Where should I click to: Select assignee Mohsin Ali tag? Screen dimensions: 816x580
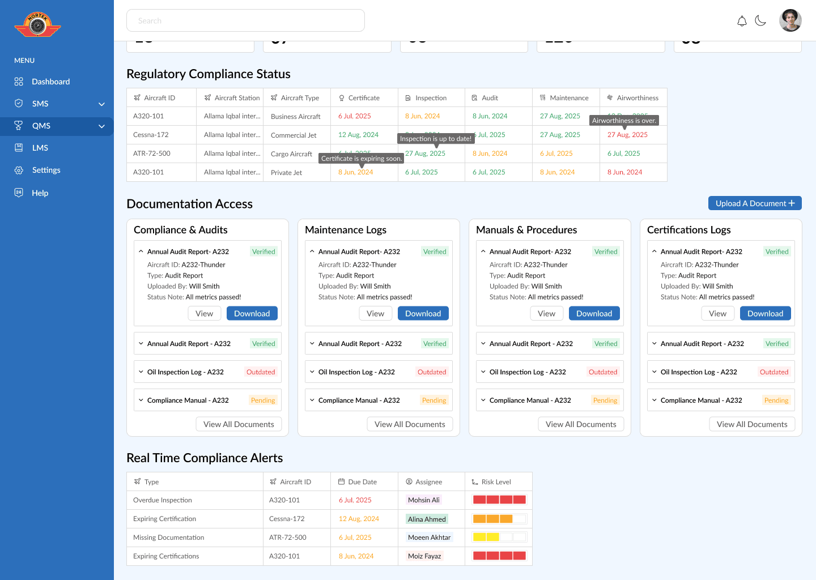click(424, 500)
